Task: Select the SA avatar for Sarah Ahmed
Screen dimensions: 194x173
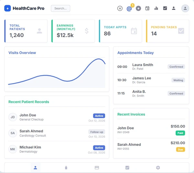Action: (13, 133)
